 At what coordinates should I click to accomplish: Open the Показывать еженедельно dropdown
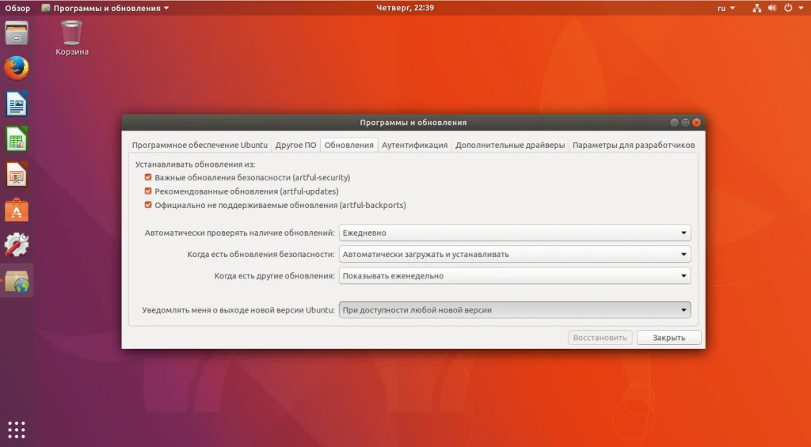pyautogui.click(x=515, y=276)
